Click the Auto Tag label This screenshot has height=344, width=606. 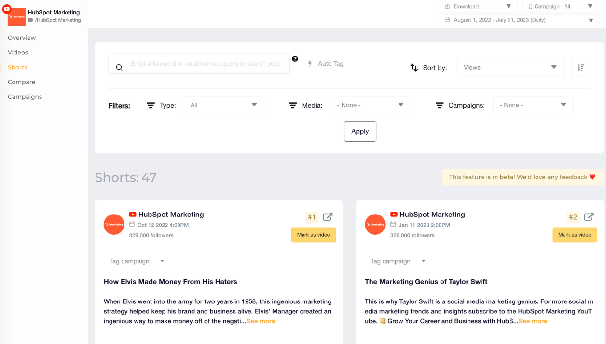tap(331, 64)
